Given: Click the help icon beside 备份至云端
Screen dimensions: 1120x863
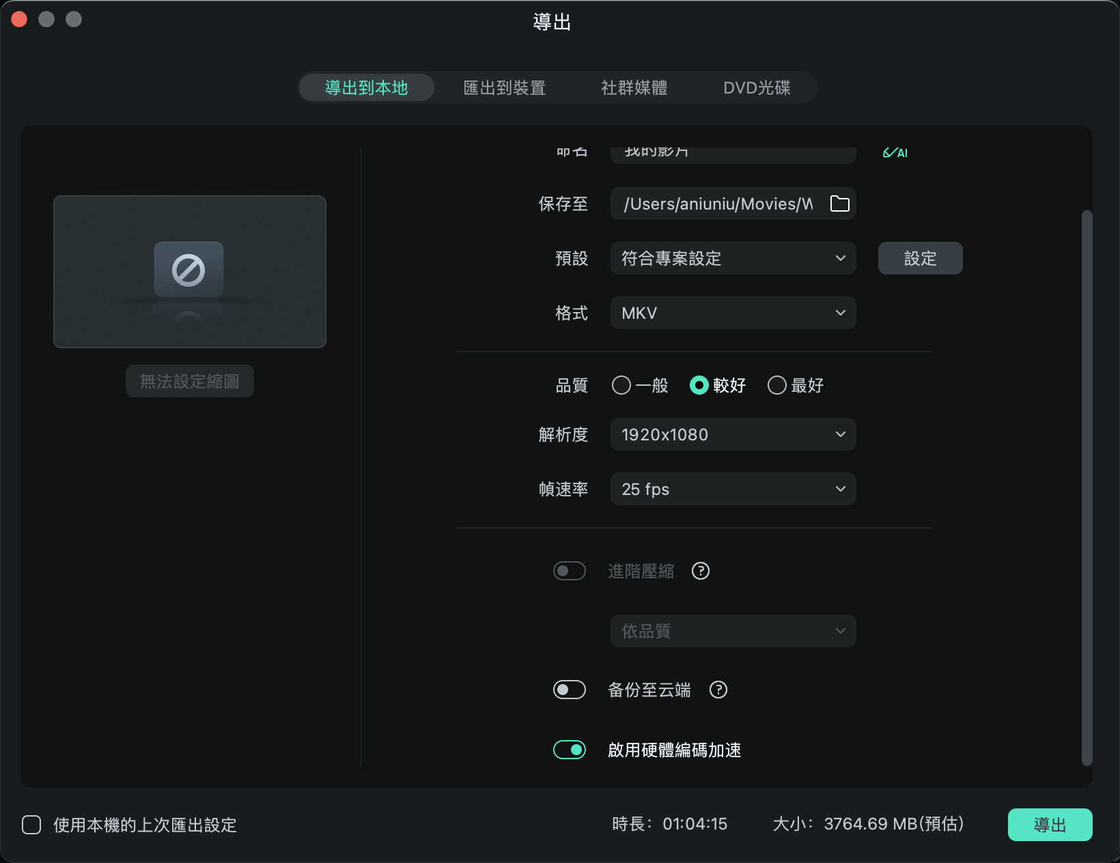Looking at the screenshot, I should coord(718,690).
